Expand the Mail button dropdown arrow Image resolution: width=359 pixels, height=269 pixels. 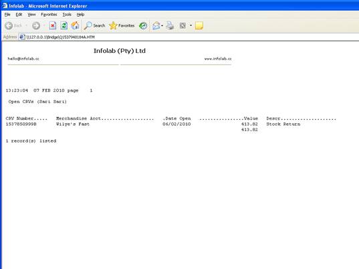(162, 25)
